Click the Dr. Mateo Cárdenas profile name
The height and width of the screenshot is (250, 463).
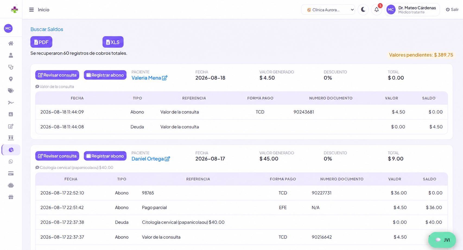(x=417, y=8)
